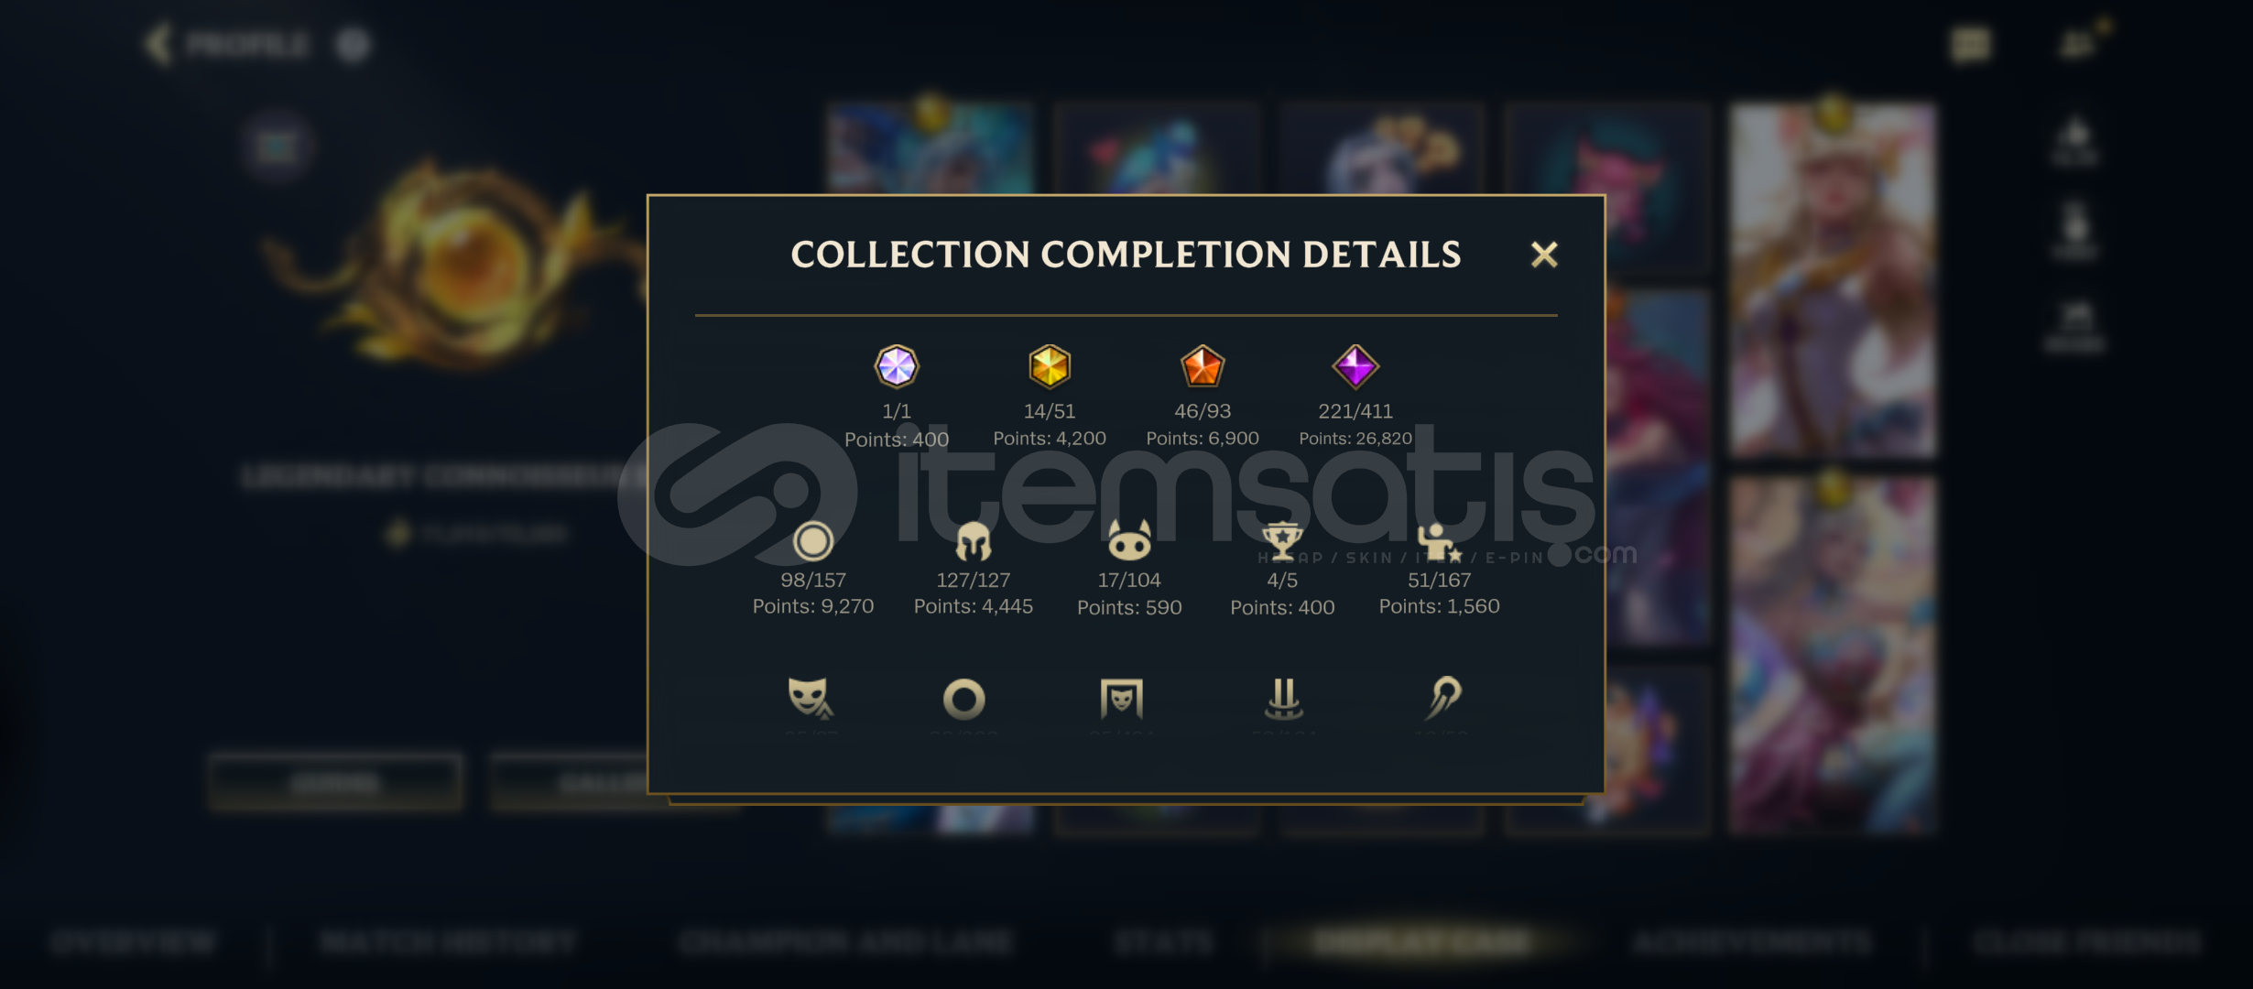Open the tall blonde character skin thumbnail
The height and width of the screenshot is (989, 2253).
(1833, 279)
